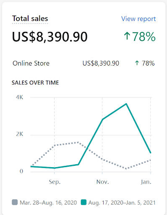This screenshot has height=215, width=167.
Task: Click the Online Store 78% figure
Action: (148, 63)
